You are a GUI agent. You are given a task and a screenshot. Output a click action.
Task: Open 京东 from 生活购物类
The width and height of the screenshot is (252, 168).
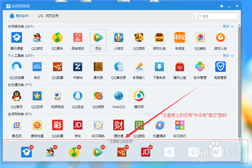[78, 125]
